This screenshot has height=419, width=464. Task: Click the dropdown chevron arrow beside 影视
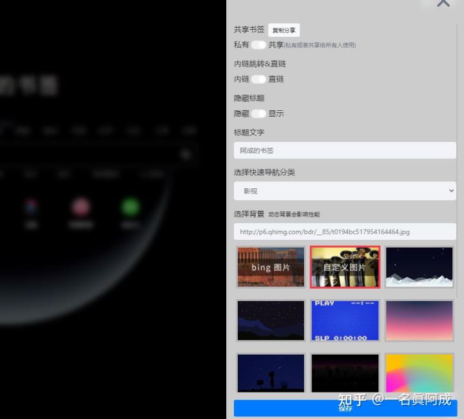point(451,191)
